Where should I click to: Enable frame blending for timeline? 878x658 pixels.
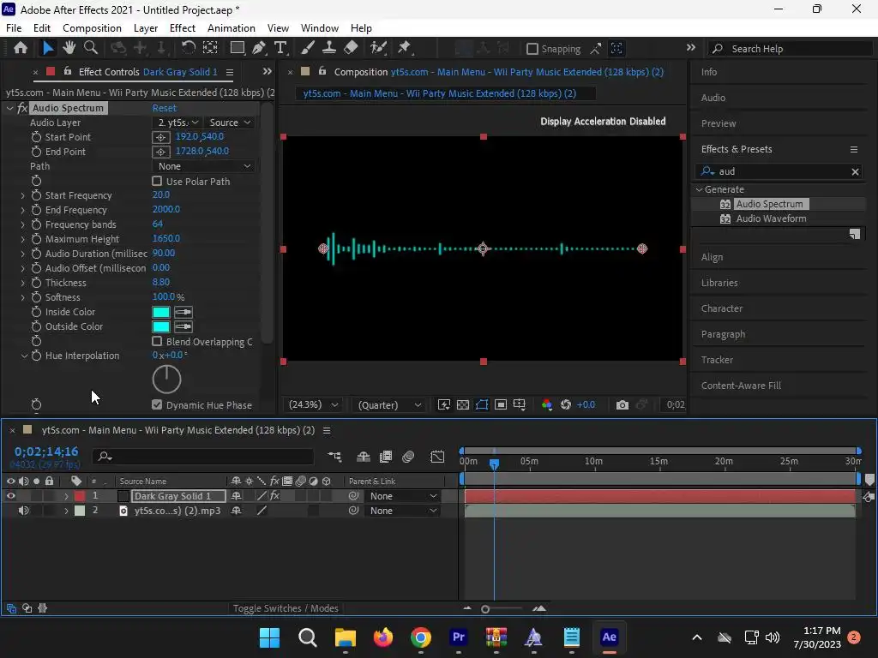tap(386, 457)
